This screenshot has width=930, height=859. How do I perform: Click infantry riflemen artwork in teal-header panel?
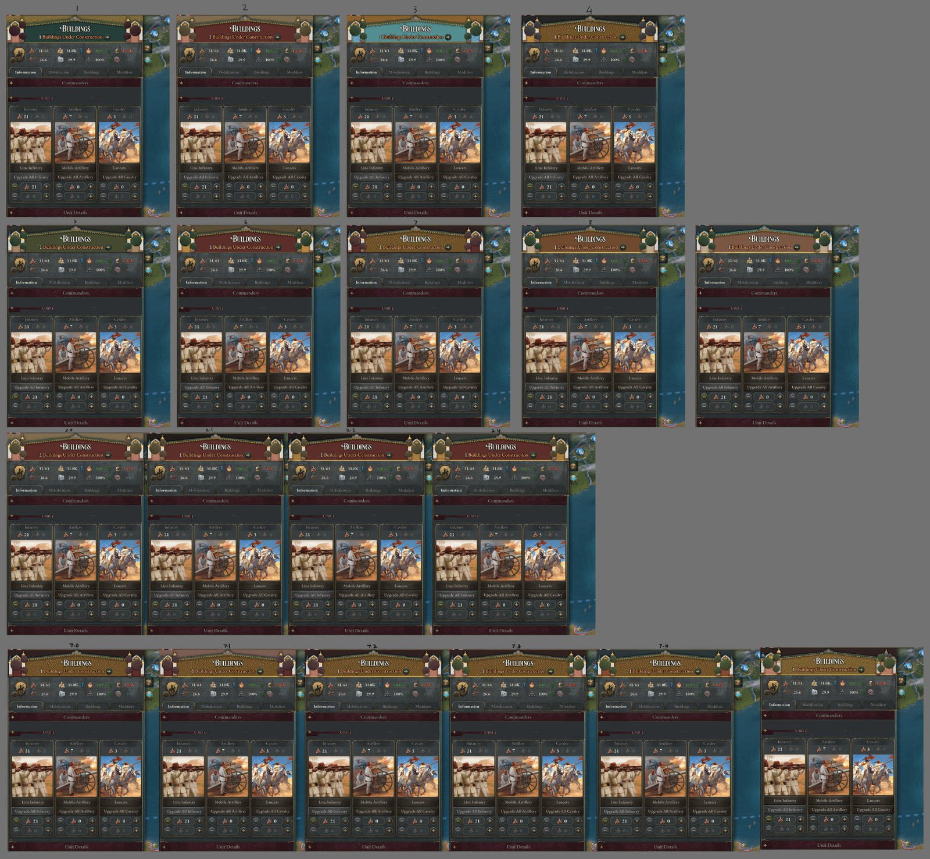(x=371, y=142)
